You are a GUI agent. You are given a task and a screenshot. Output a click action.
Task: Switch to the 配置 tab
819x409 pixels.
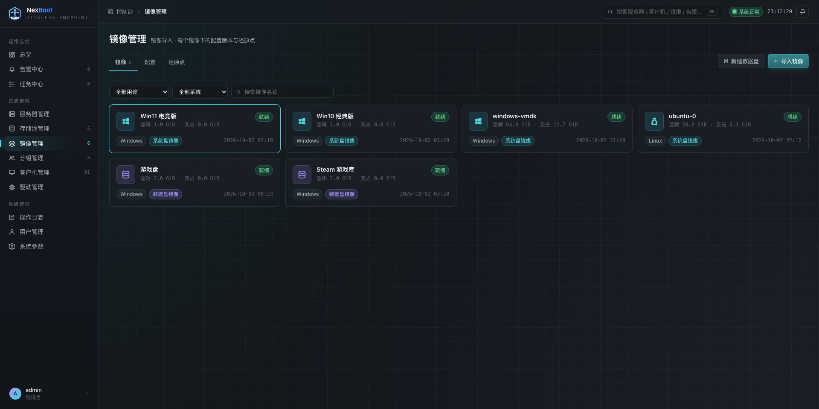150,62
